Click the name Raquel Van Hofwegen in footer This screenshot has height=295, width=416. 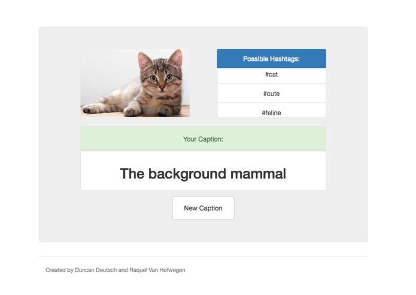(157, 270)
